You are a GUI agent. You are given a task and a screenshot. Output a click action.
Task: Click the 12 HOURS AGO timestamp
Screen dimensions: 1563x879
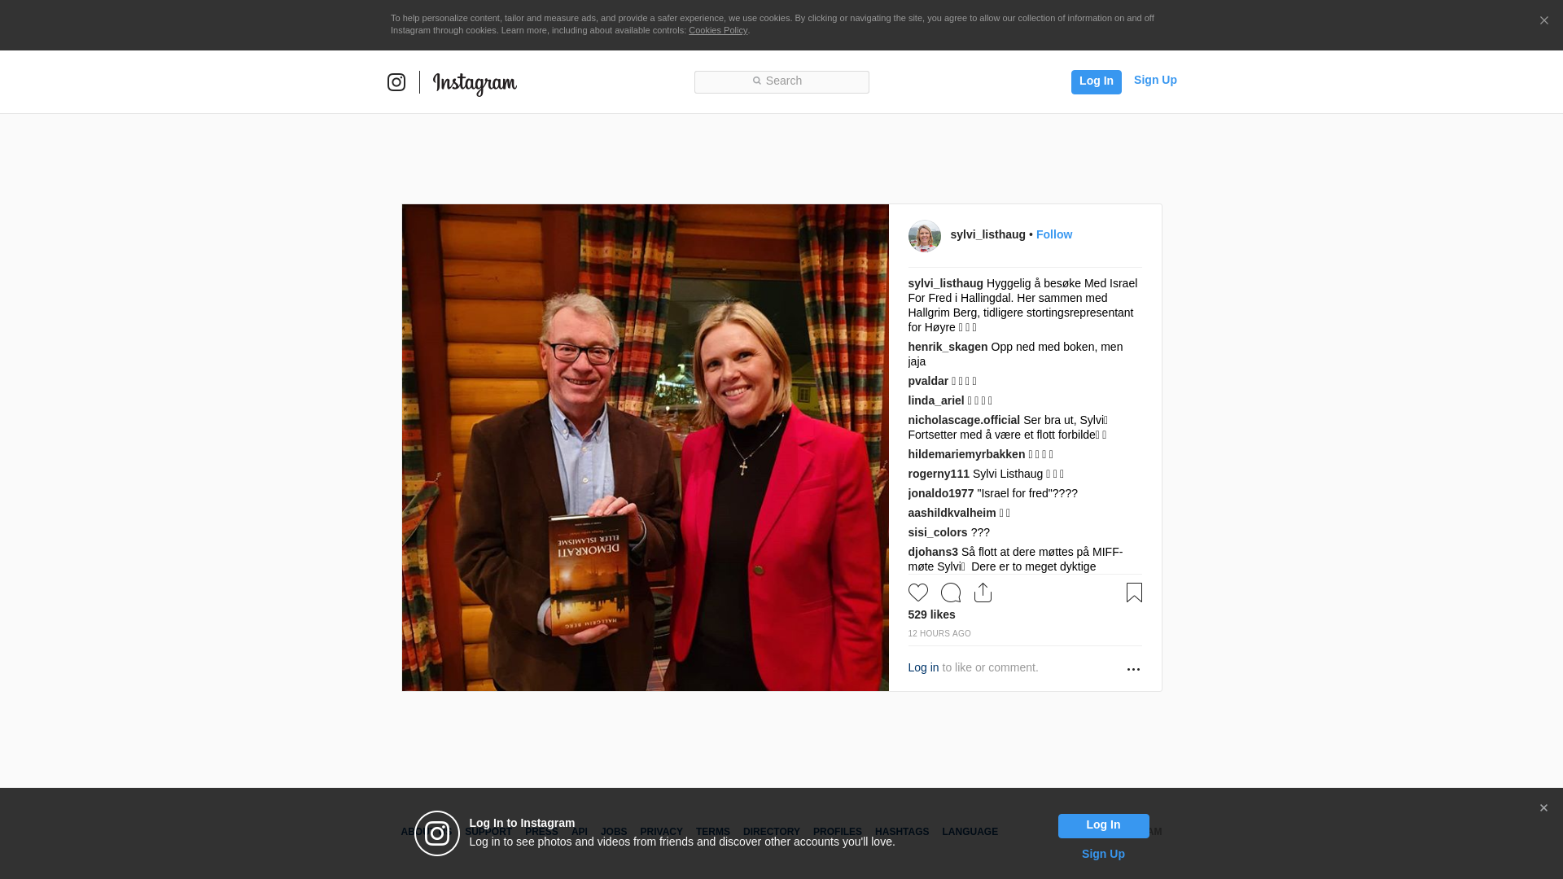939,633
